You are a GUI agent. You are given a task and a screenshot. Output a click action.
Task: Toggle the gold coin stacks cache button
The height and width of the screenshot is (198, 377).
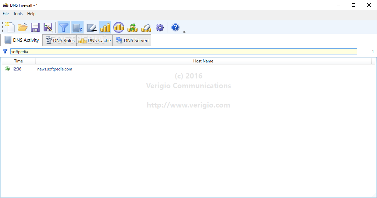[105, 27]
